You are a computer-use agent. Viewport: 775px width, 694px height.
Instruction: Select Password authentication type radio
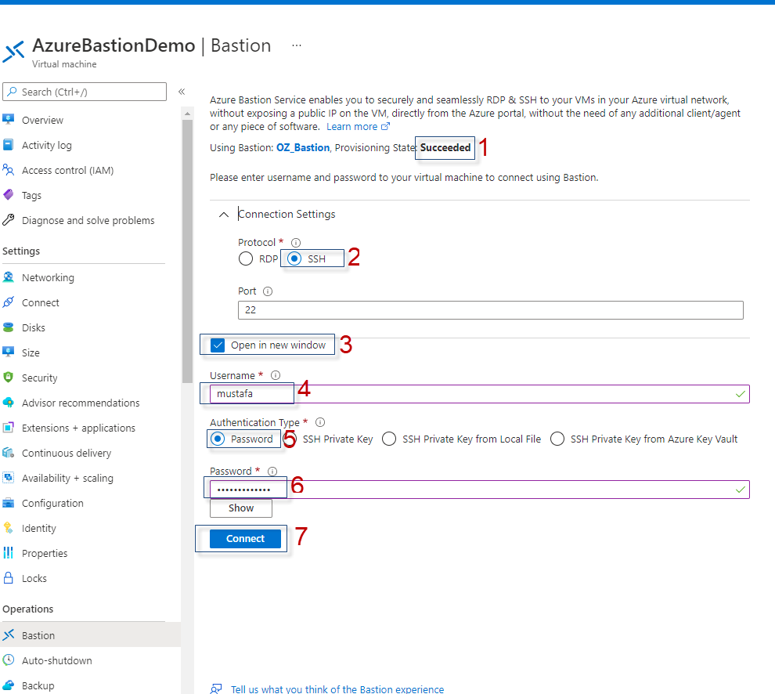(x=218, y=439)
